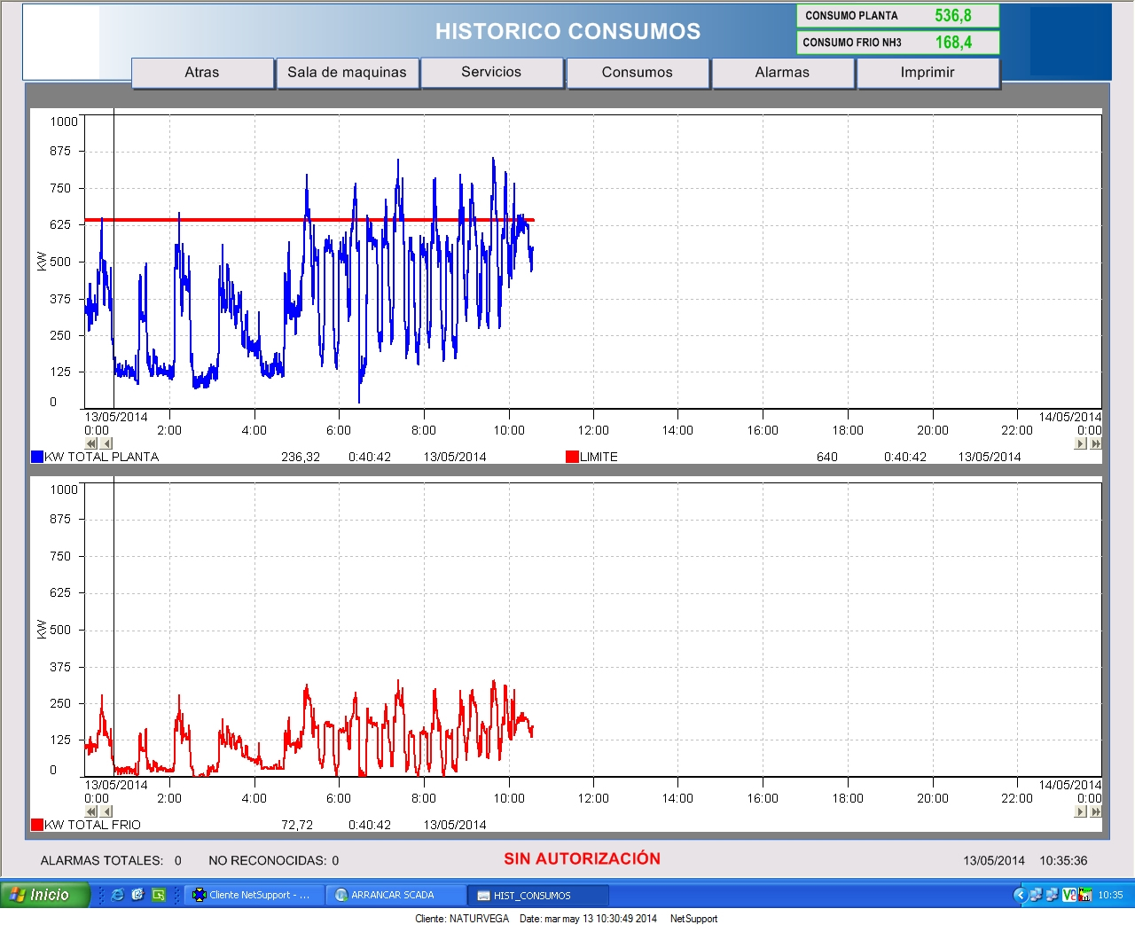Image resolution: width=1135 pixels, height=948 pixels.
Task: Click the taskbar clock showing 10:35
Action: click(1110, 895)
